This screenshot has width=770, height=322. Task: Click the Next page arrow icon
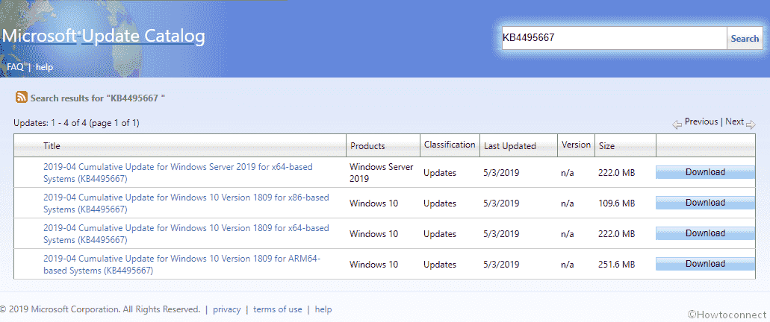coord(751,125)
